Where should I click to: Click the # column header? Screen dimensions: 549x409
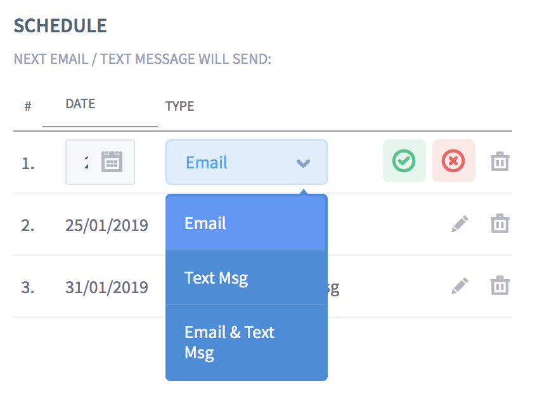28,106
